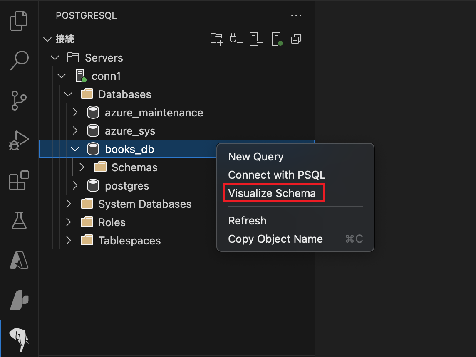This screenshot has height=357, width=476.
Task: Click the Schemas folder icon
Action: click(100, 167)
